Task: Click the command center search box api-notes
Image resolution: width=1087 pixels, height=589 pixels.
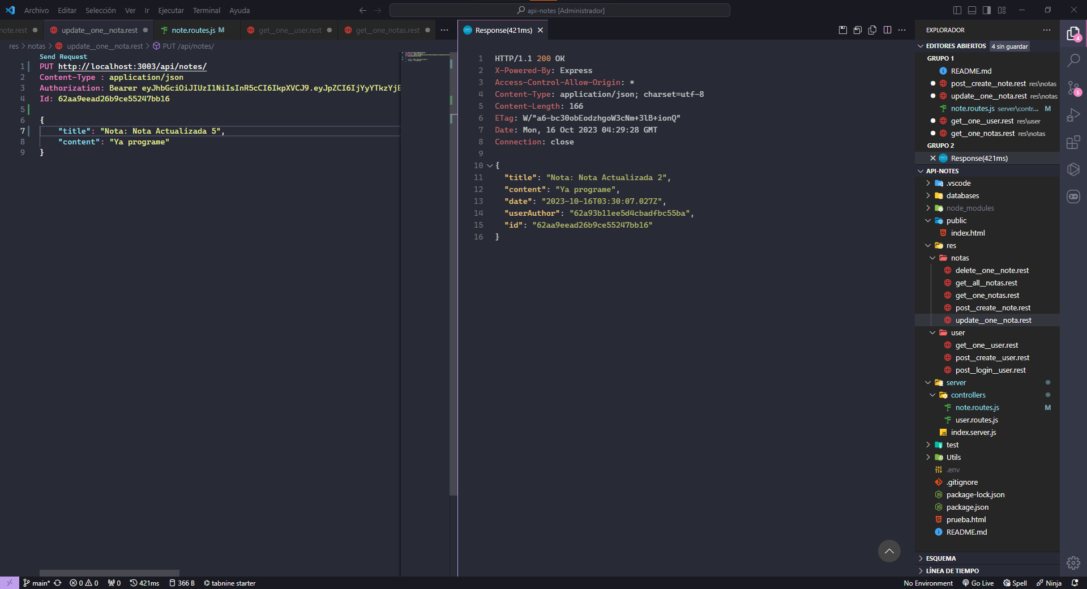Action: pyautogui.click(x=560, y=10)
